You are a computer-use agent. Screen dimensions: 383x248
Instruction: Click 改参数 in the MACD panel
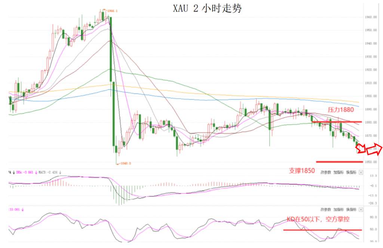(x=326, y=172)
